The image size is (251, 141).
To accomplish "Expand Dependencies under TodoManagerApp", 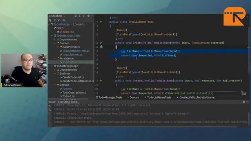I will (55, 70).
